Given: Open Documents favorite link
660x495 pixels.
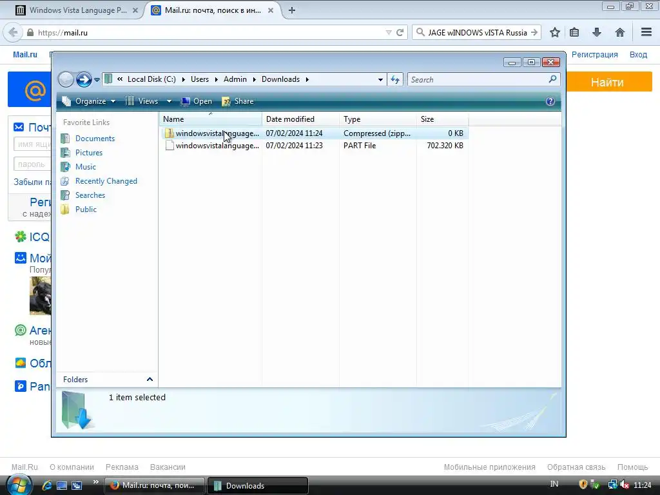Looking at the screenshot, I should pyautogui.click(x=95, y=139).
